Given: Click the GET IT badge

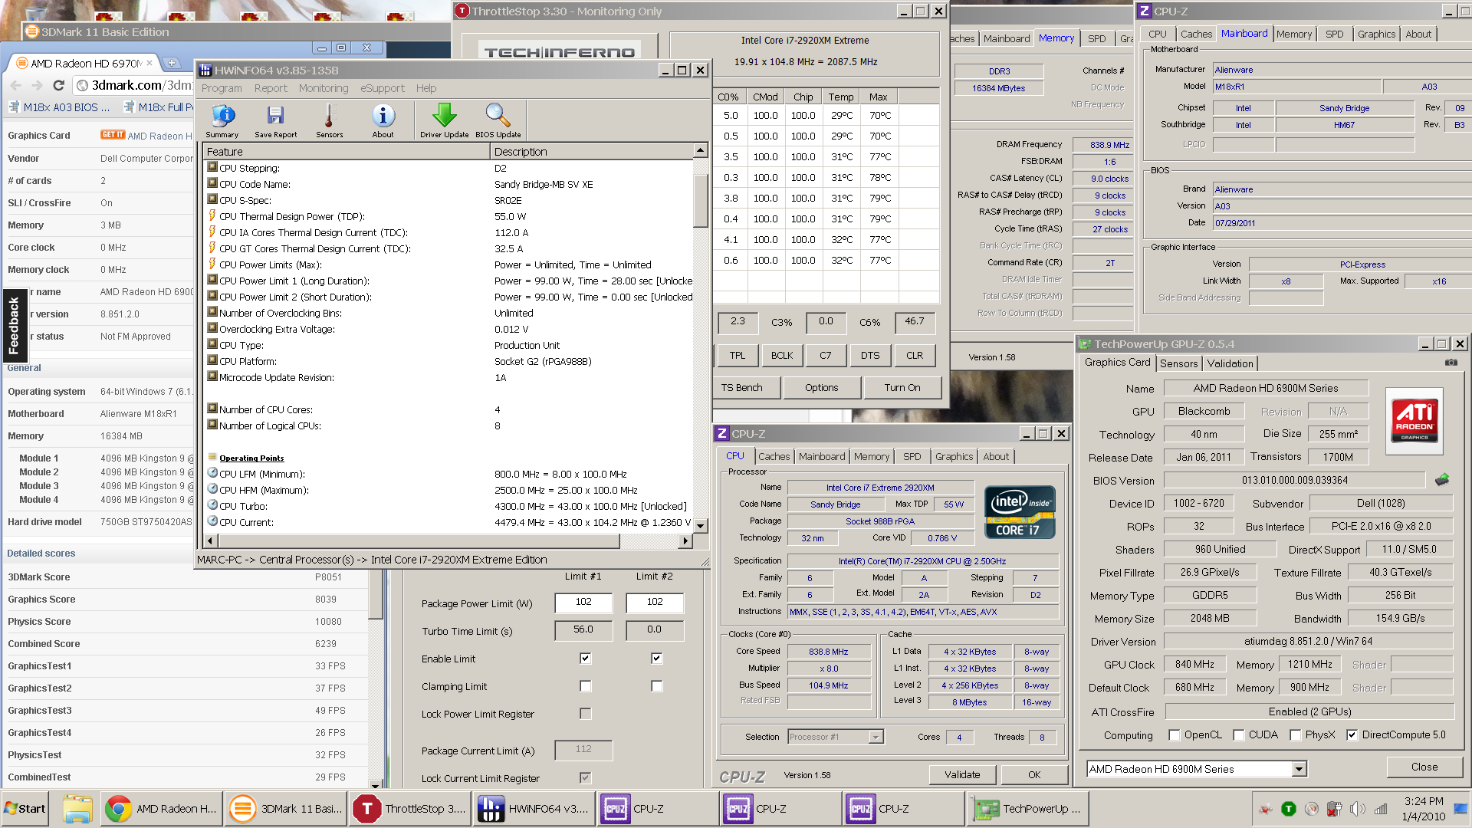Looking at the screenshot, I should pos(112,135).
